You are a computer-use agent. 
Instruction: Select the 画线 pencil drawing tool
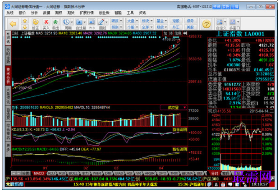point(101,22)
